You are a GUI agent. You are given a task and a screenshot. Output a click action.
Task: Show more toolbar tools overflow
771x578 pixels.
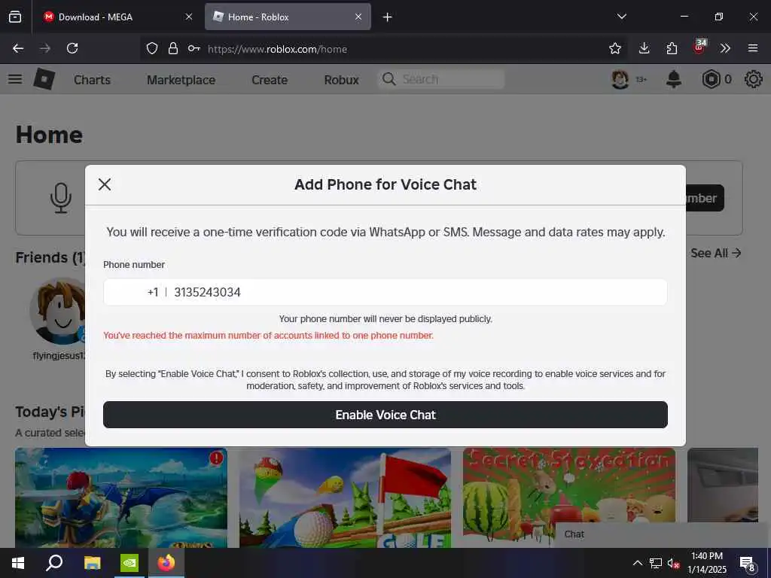tap(725, 48)
